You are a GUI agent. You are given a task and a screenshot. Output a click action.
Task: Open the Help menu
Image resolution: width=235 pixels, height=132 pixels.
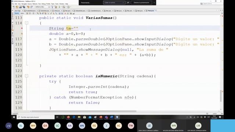point(66,4)
